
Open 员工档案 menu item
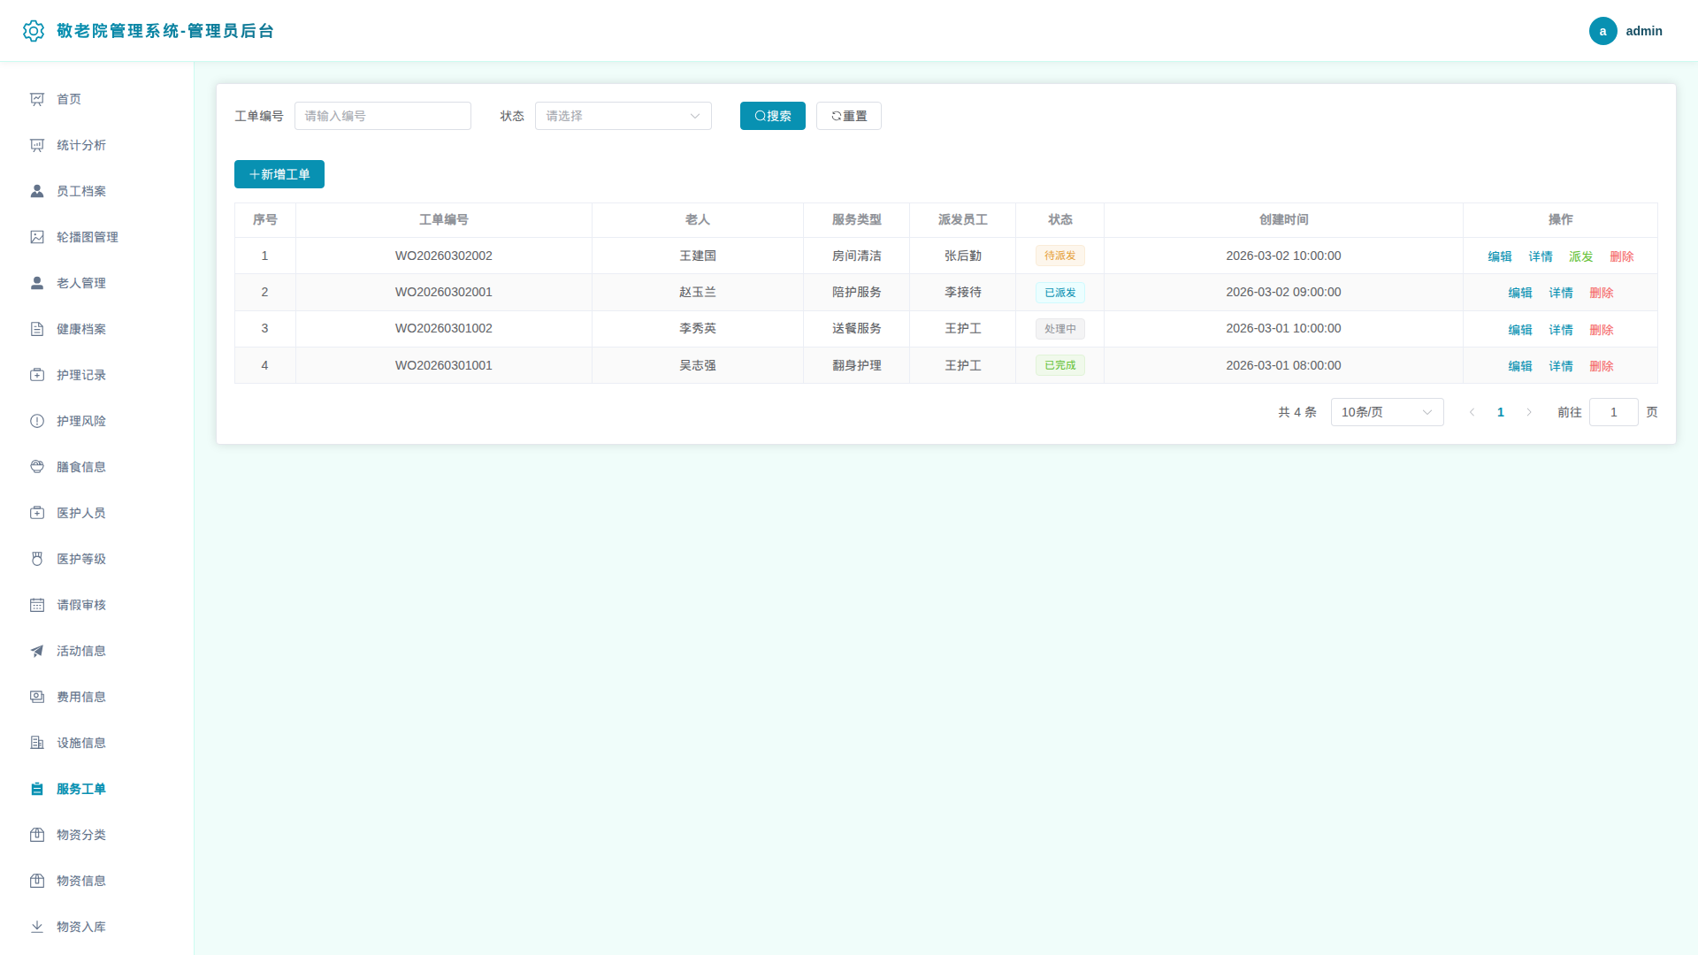[97, 191]
